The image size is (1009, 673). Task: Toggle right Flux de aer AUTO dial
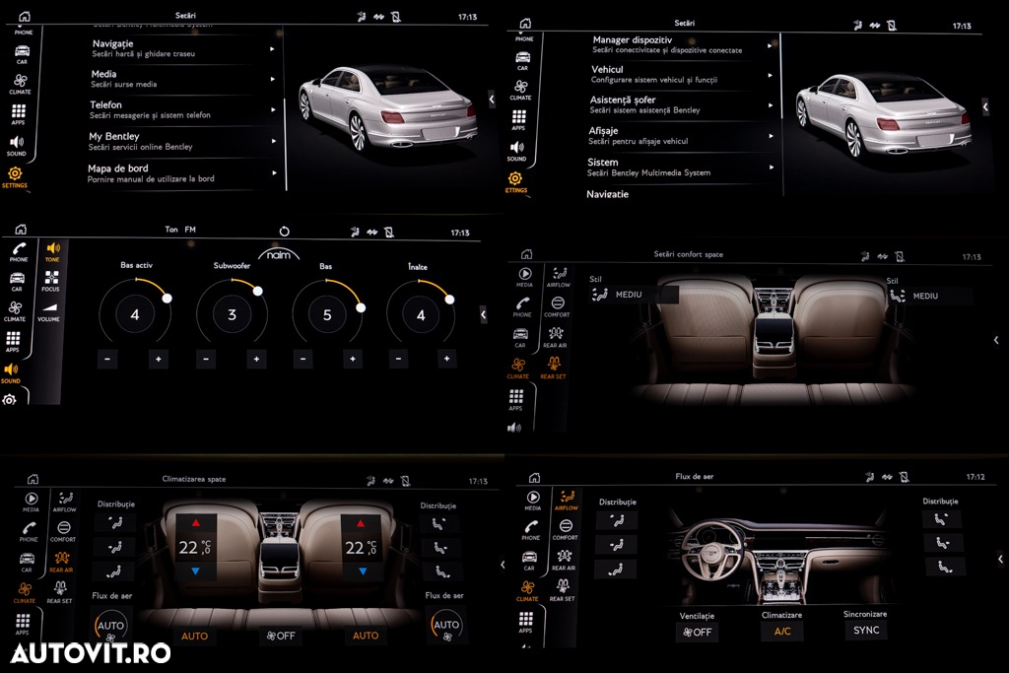click(446, 626)
